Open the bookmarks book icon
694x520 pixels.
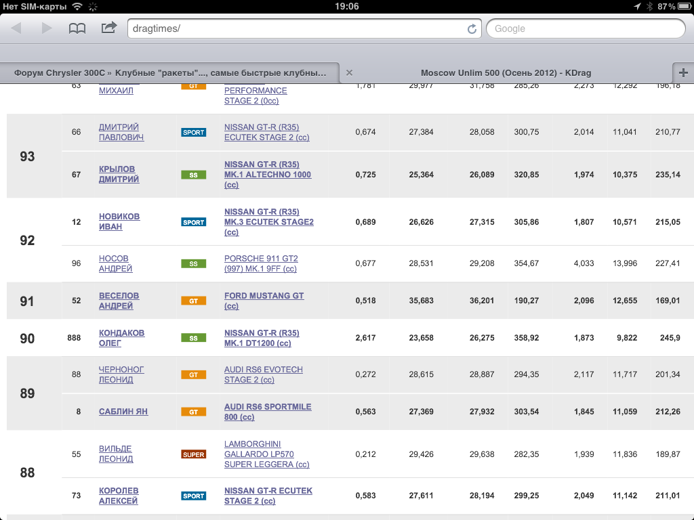coord(77,28)
